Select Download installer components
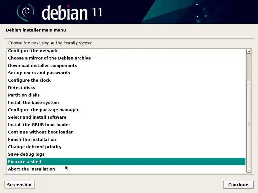 [x=126, y=66]
